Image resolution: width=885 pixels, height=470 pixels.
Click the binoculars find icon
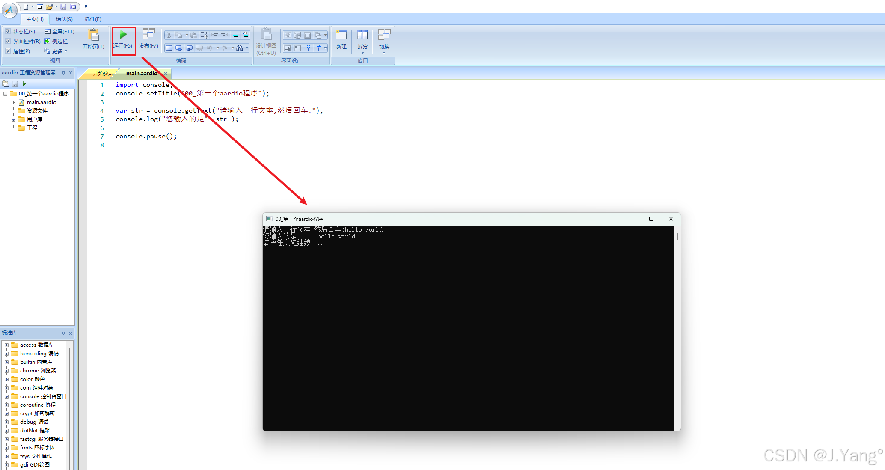coord(240,48)
